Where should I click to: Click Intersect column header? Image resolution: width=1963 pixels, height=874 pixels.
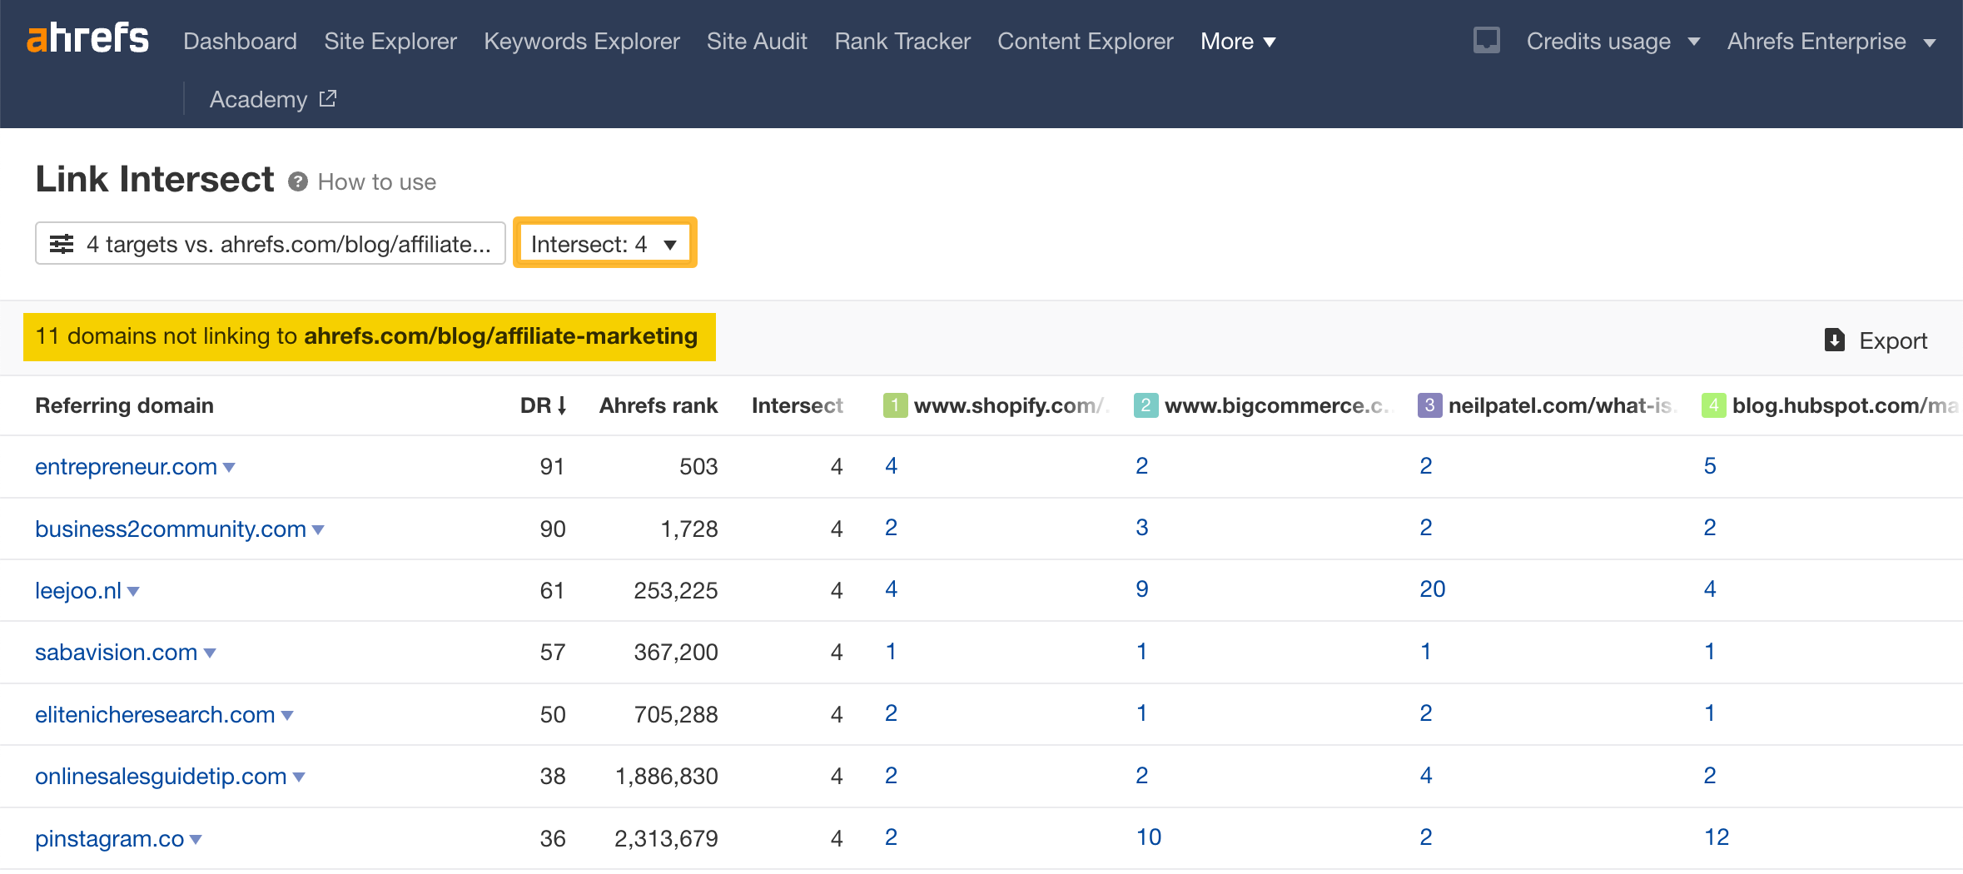coord(798,405)
